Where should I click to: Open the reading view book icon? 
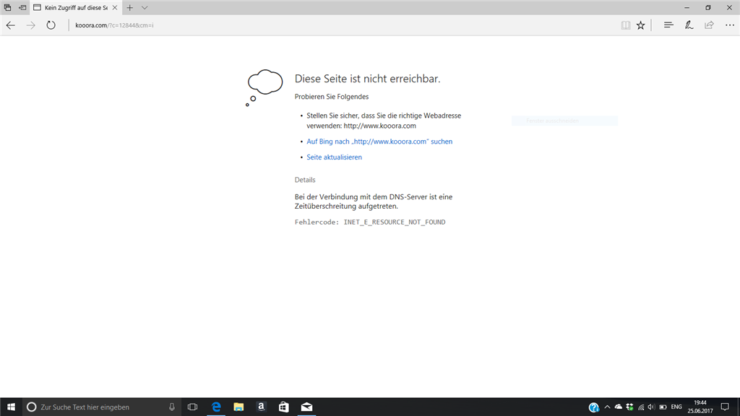coord(625,25)
